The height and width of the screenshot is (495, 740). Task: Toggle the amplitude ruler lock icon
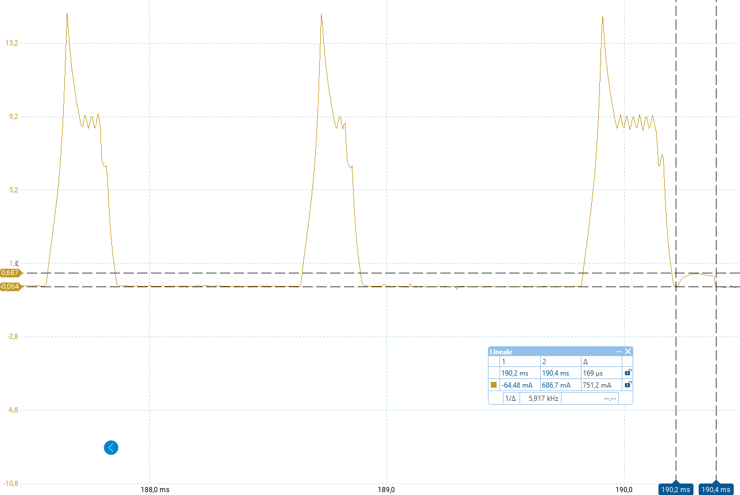point(627,385)
